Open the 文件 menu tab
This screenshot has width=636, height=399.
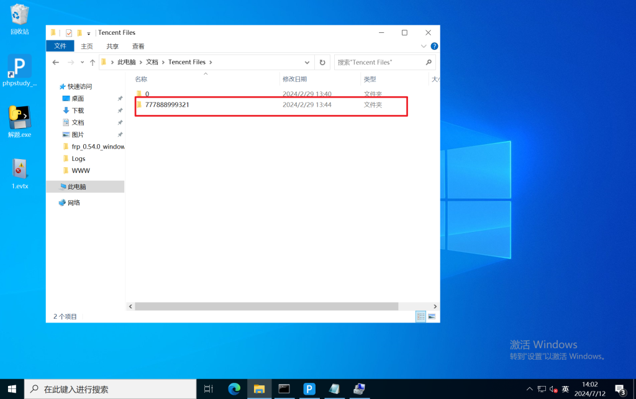point(60,46)
